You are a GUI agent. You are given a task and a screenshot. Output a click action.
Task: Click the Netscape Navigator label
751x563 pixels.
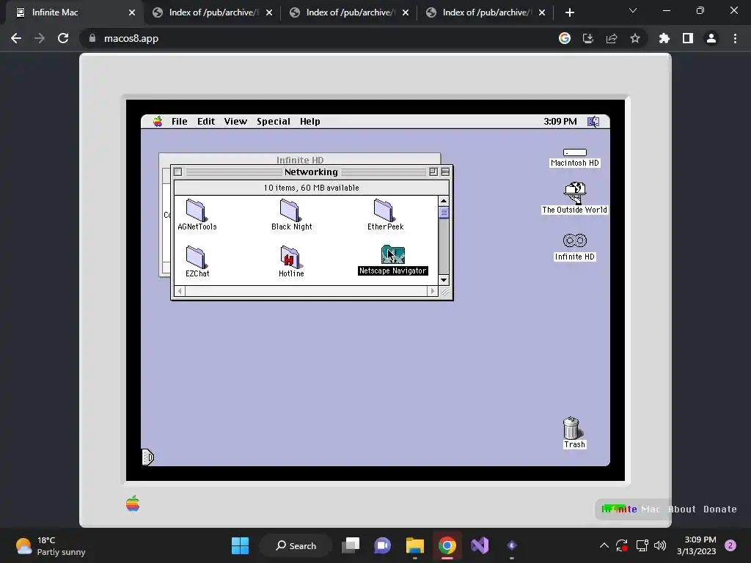[393, 271]
